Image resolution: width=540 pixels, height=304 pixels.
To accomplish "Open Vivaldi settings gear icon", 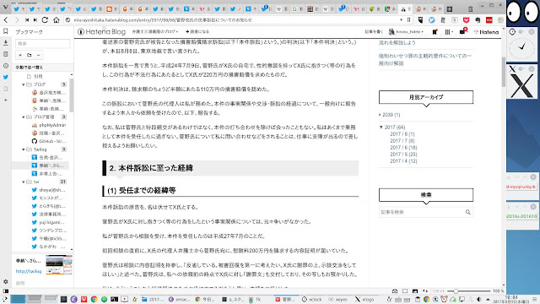I will [6, 281].
